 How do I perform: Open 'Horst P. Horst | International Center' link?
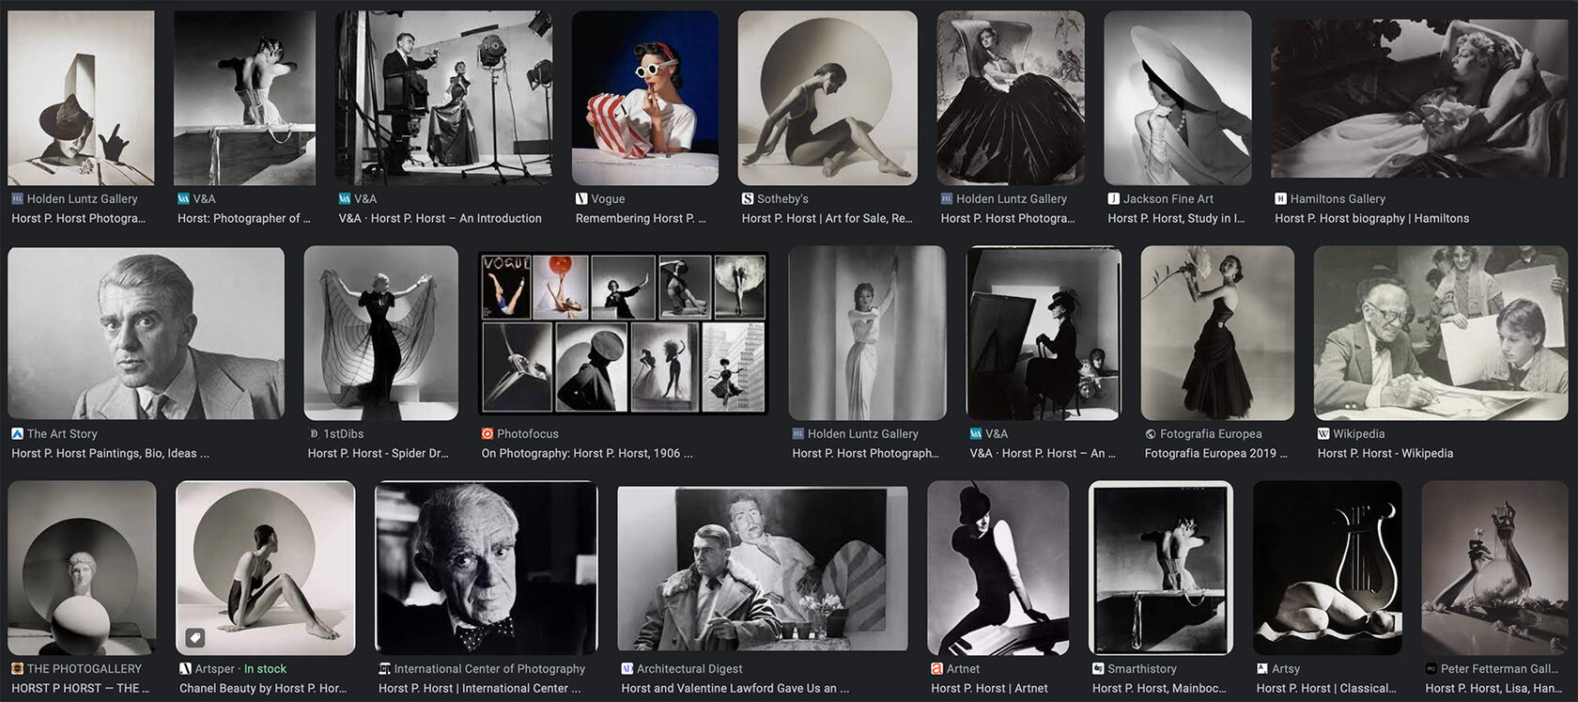point(479,688)
